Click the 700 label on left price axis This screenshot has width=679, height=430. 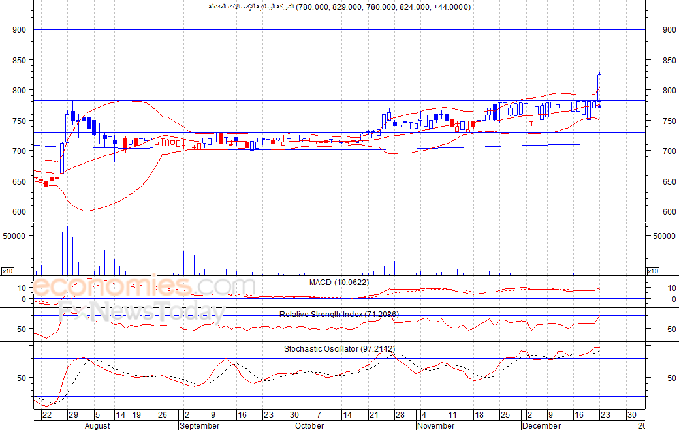20,151
